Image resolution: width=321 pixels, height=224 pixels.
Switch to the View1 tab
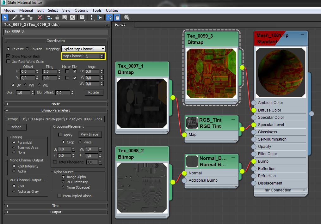[x=120, y=25]
